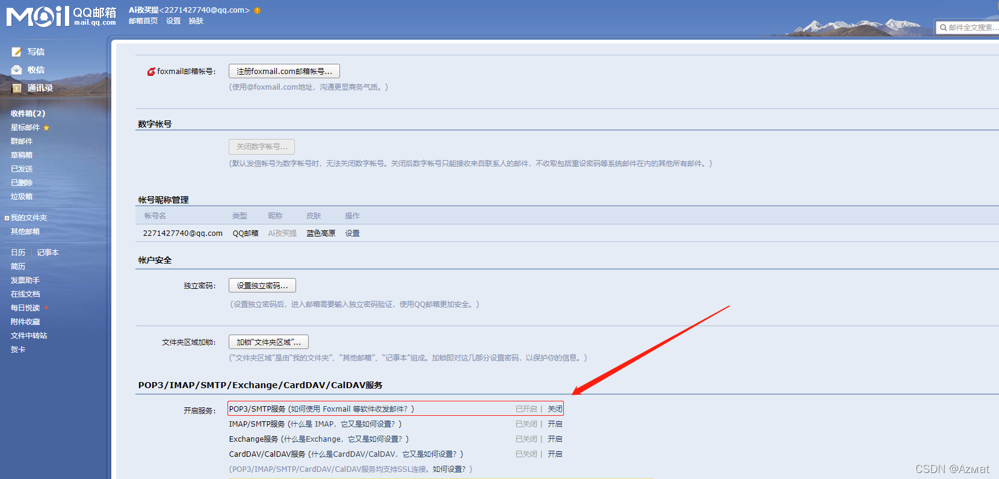Image resolution: width=999 pixels, height=479 pixels.
Task: Open 记事本 in sidebar
Action: click(x=48, y=253)
